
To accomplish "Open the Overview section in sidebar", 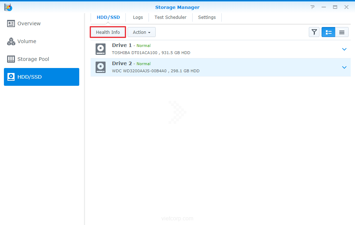I will coord(29,23).
